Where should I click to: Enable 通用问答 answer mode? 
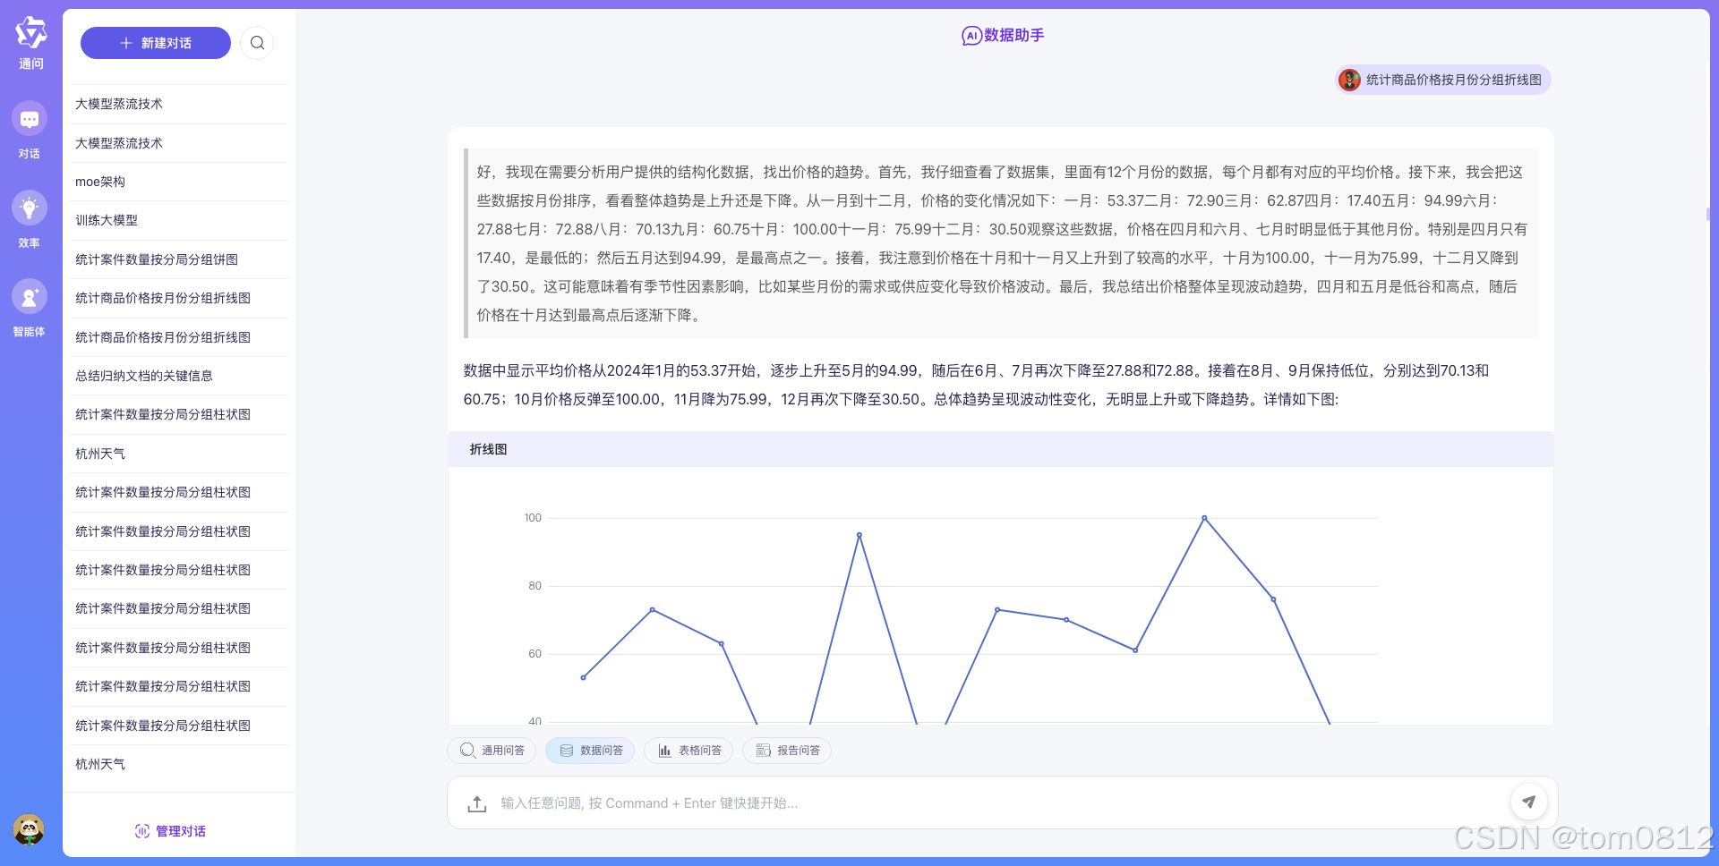click(491, 750)
